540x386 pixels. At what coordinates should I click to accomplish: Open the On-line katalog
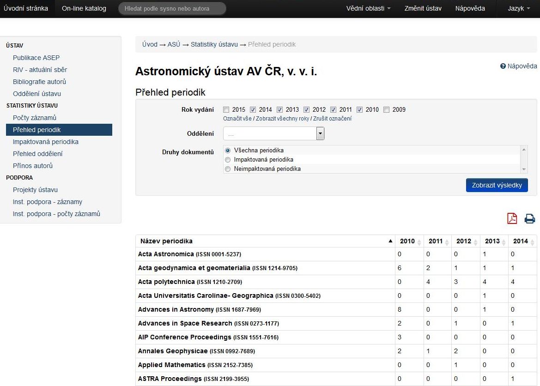pyautogui.click(x=84, y=9)
